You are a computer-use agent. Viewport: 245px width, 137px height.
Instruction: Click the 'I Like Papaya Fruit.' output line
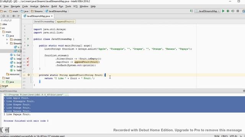click(x=17, y=114)
